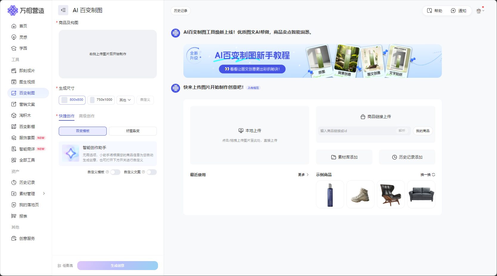Click 通知 notification icon
The image size is (497, 276).
click(453, 11)
